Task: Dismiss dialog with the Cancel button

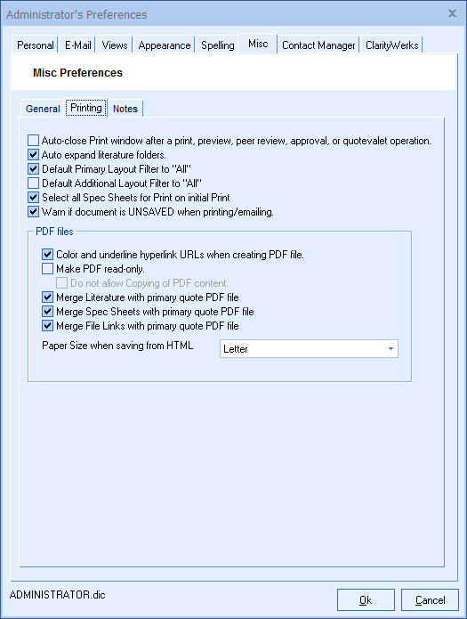Action: click(x=430, y=600)
